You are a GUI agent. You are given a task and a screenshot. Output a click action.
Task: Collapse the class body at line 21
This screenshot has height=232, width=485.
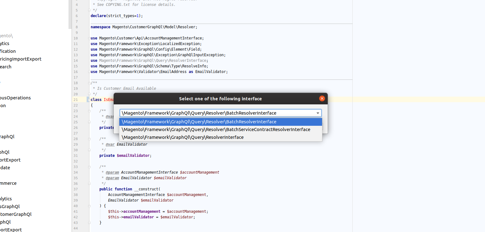click(89, 100)
